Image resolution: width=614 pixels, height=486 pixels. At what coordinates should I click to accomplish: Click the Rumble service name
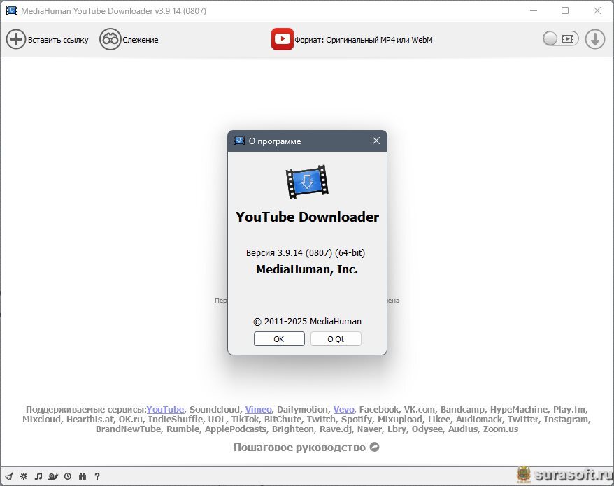pyautogui.click(x=183, y=429)
